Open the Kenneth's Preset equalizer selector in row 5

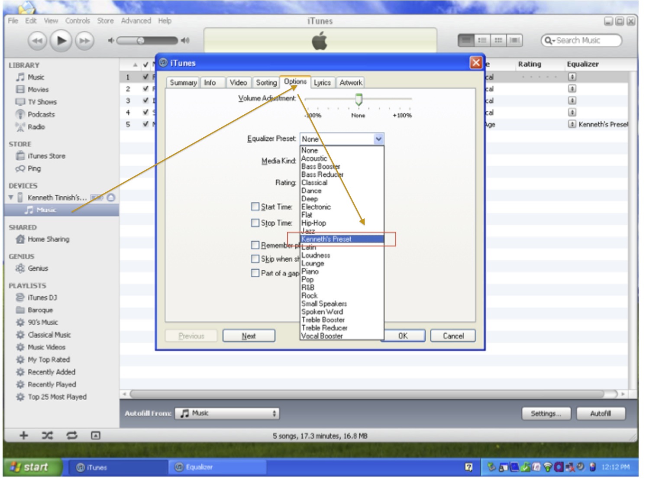tap(572, 124)
